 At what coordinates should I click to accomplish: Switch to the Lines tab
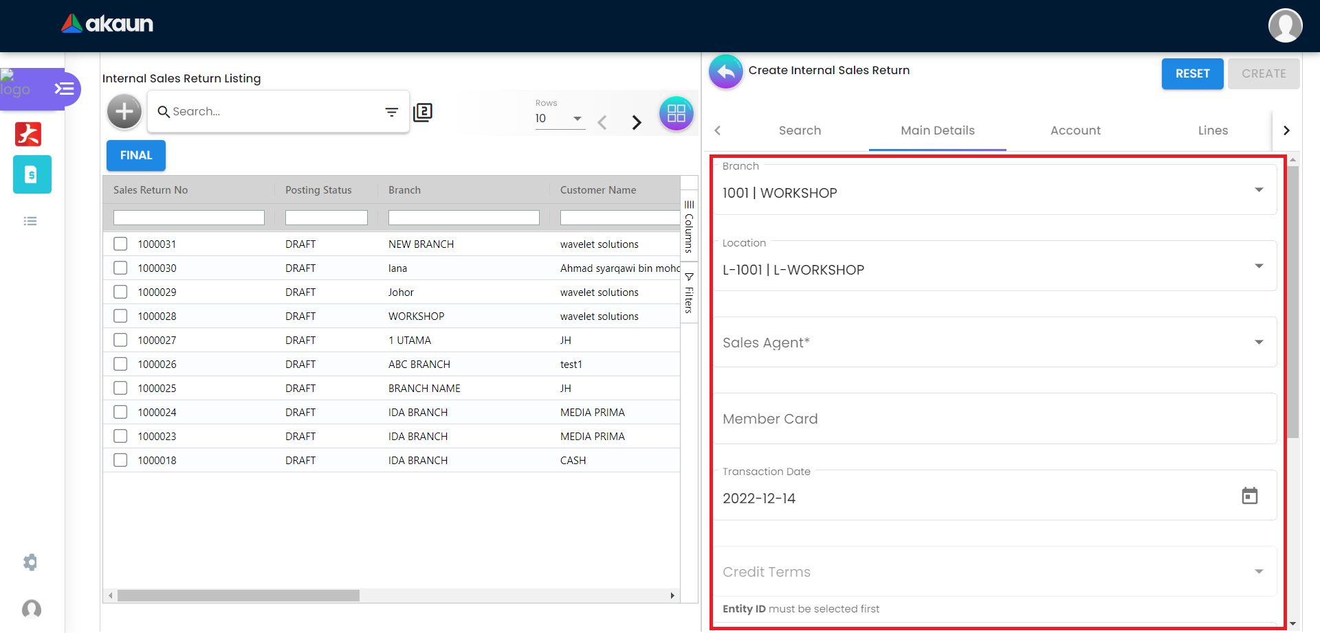[x=1212, y=130]
